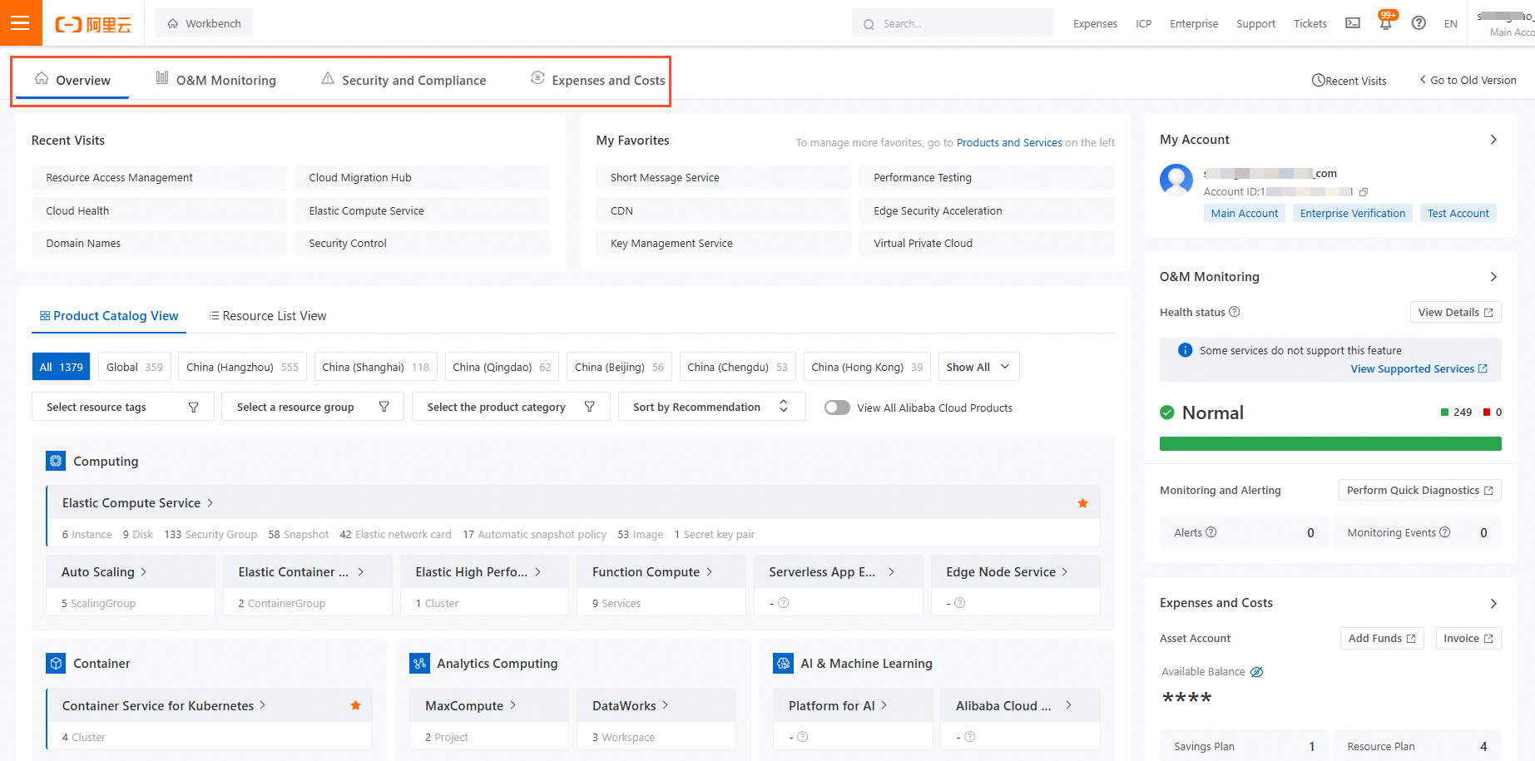Switch to Expenses and Costs tab
The width and height of the screenshot is (1535, 761).
(x=598, y=80)
